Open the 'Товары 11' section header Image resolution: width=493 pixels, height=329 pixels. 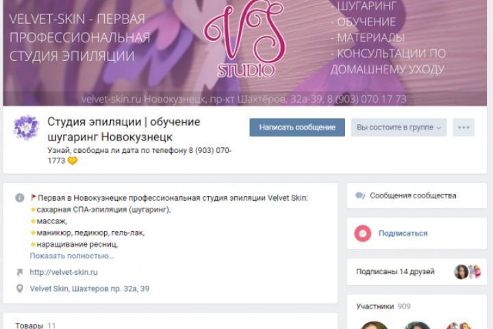click(x=35, y=325)
